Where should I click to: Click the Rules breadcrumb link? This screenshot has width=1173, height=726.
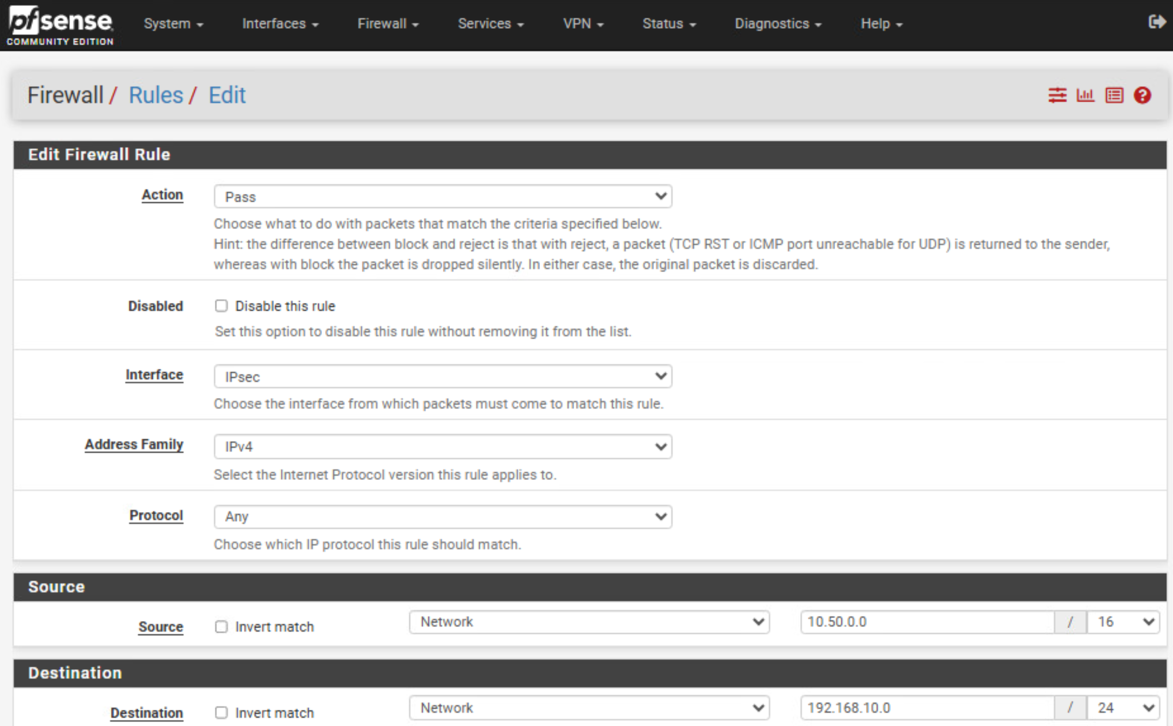pyautogui.click(x=156, y=95)
